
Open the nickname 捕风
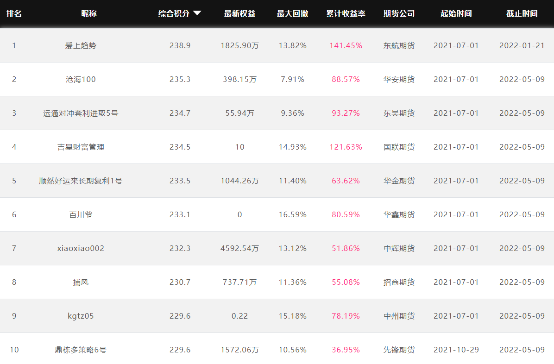[81, 282]
